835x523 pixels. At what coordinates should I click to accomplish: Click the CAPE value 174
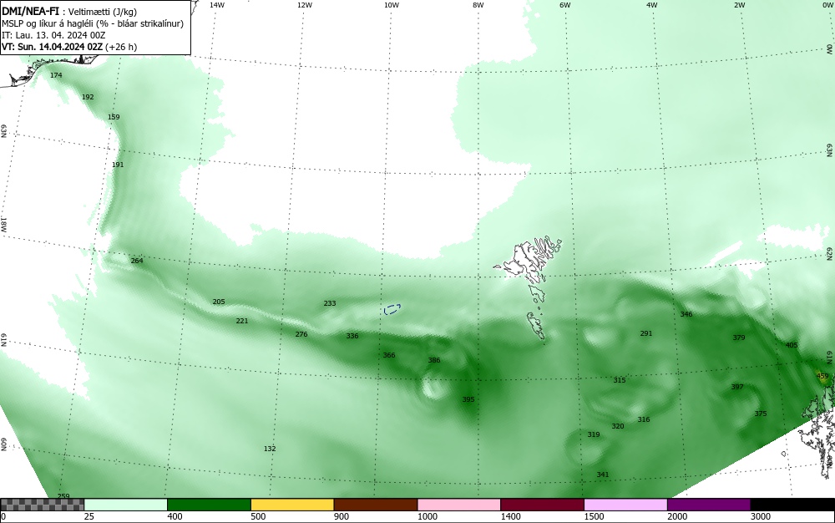pyautogui.click(x=56, y=75)
